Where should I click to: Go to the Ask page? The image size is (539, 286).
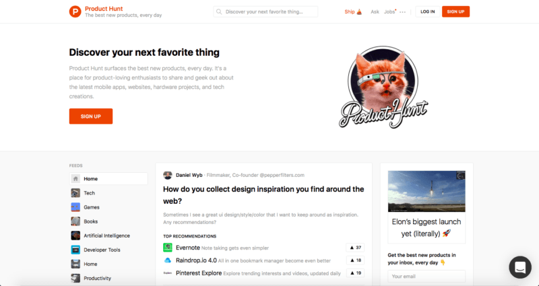[x=375, y=11]
